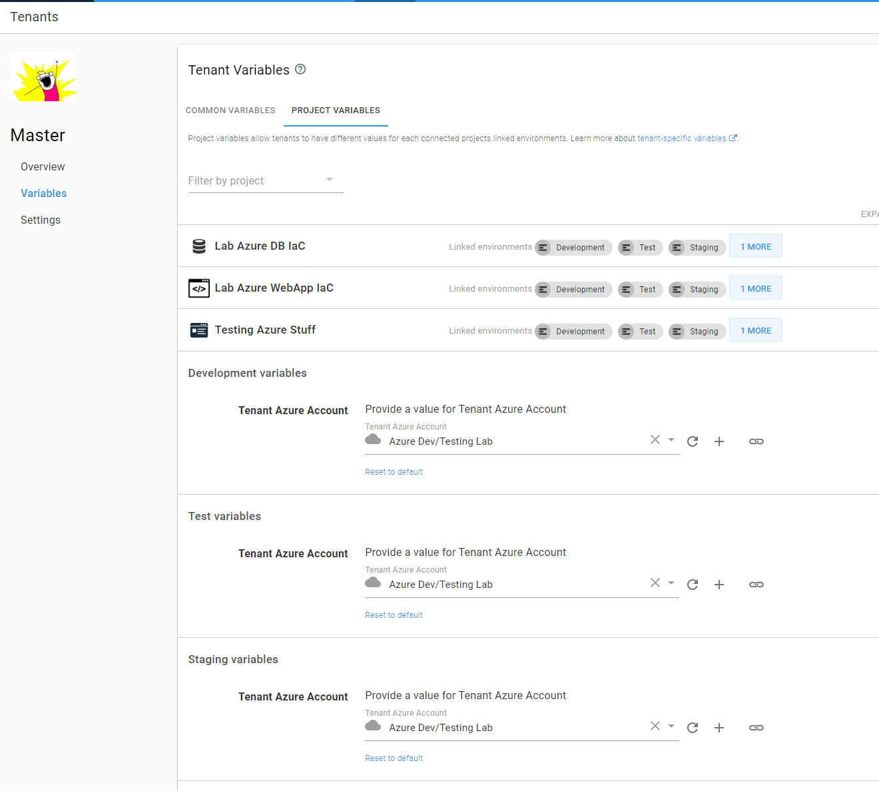Click the Development environment chip for Lab Azure DB IaC

tap(573, 247)
